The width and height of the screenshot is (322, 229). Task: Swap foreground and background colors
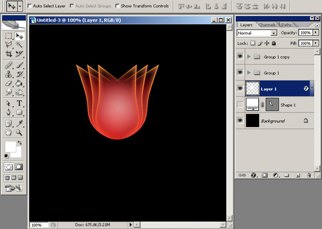[20, 142]
